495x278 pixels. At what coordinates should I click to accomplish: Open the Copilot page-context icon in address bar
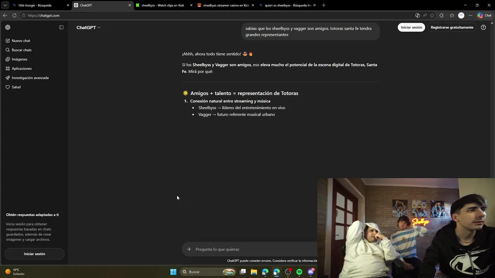tap(417, 15)
